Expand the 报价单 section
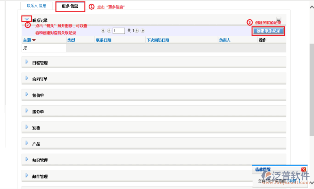Viewport: 314px width, 189px height. (x=27, y=94)
